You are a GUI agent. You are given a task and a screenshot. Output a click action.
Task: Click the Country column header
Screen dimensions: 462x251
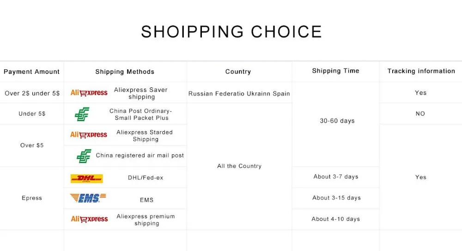click(x=238, y=72)
